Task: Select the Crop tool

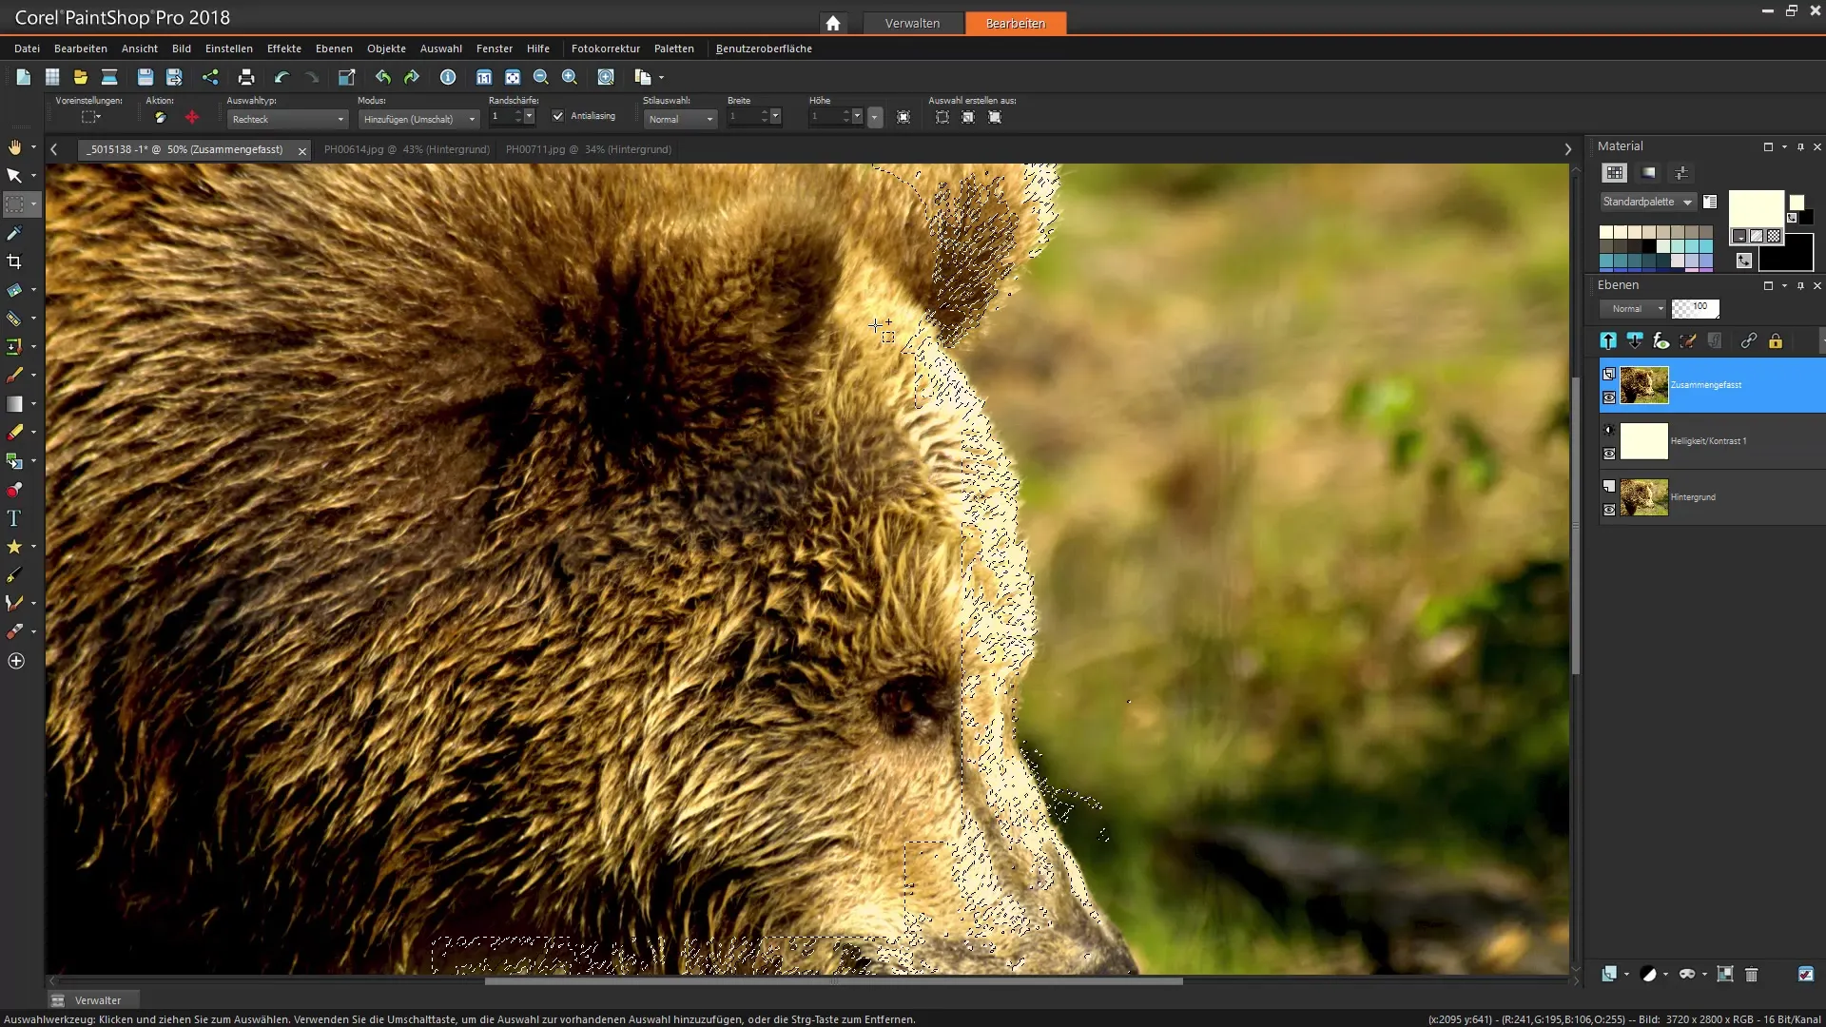Action: [x=14, y=262]
